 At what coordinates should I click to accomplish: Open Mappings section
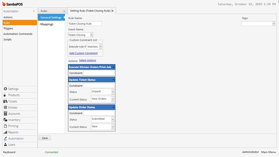pos(47,24)
